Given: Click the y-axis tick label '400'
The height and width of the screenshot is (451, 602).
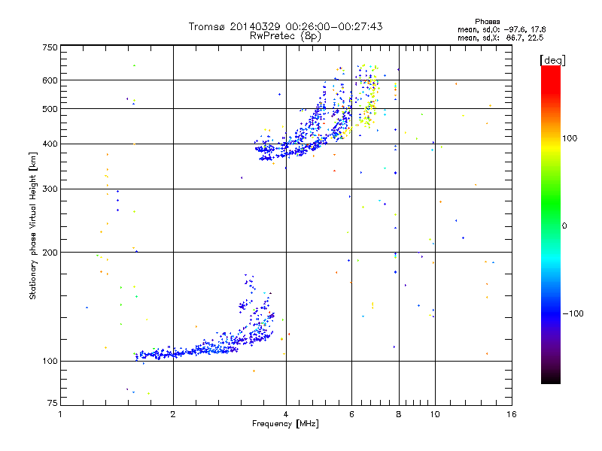Looking at the screenshot, I should click(50, 144).
